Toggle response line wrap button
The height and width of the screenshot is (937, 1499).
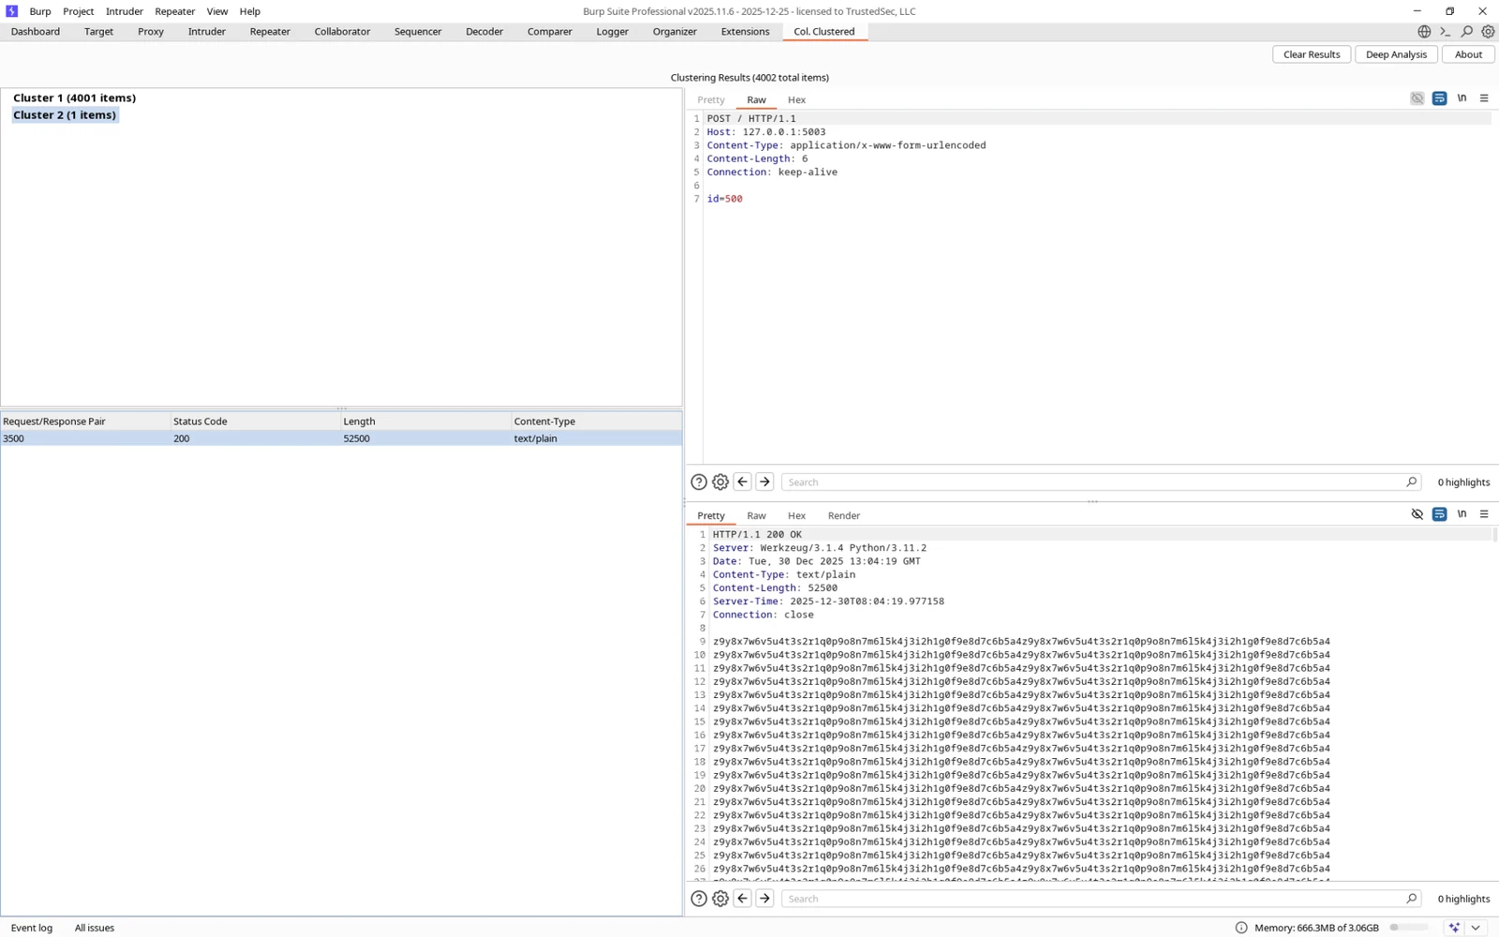tap(1440, 514)
